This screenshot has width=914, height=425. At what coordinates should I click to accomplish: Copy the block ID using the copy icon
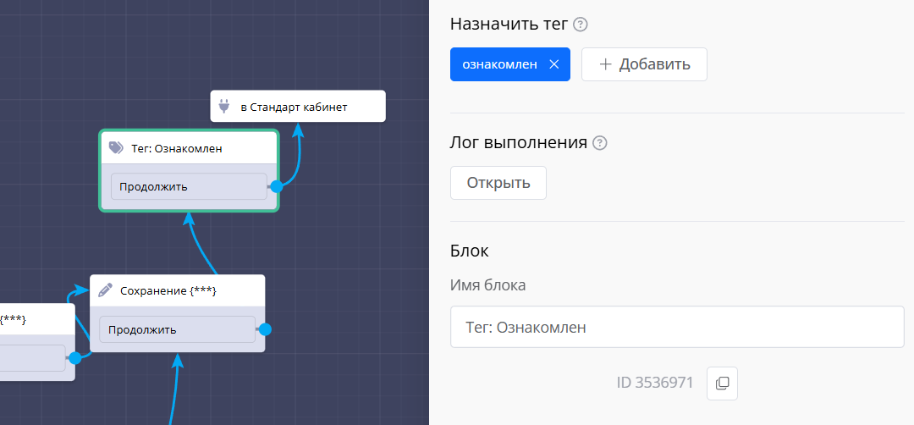pyautogui.click(x=722, y=384)
